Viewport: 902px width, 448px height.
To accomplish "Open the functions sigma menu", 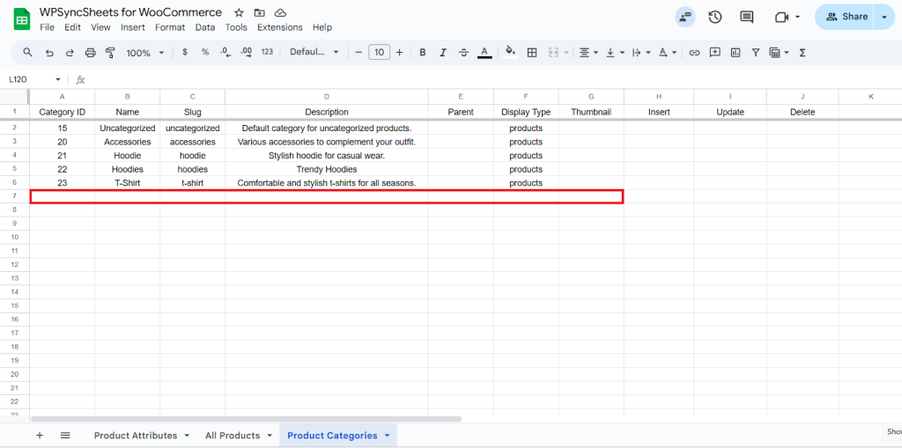I will pyautogui.click(x=802, y=52).
